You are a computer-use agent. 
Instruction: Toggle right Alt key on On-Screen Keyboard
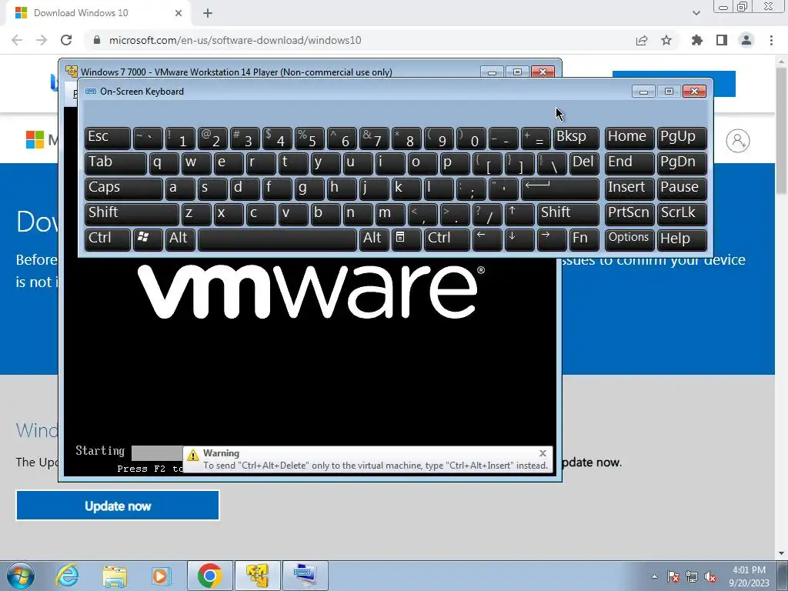pyautogui.click(x=374, y=239)
